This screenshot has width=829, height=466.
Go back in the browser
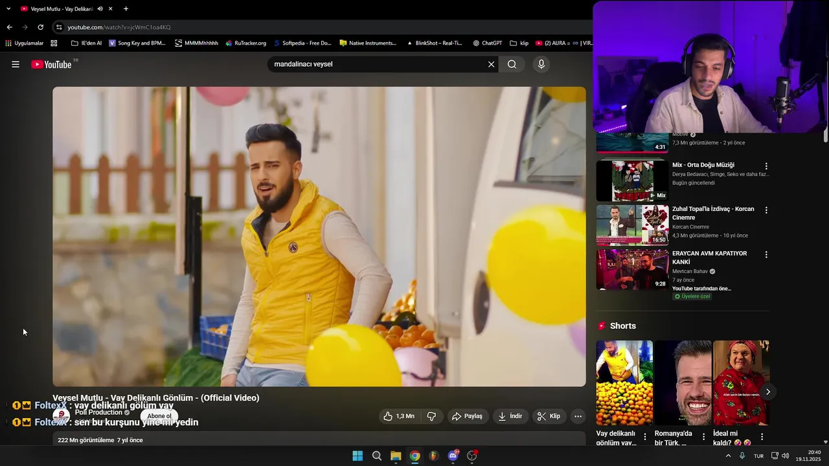coord(10,27)
